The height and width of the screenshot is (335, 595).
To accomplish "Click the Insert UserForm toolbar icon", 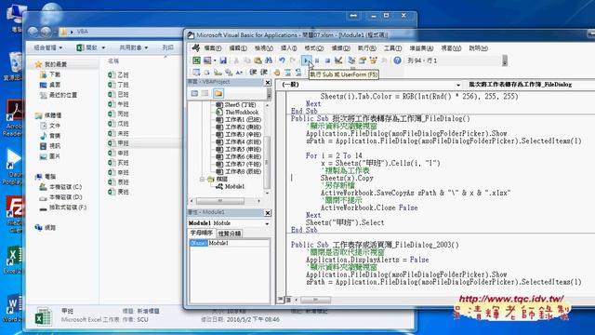I will [x=207, y=60].
